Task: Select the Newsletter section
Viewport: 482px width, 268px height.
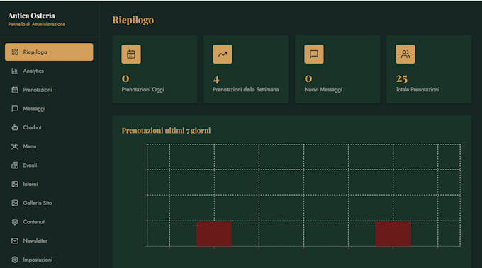Action: coord(49,240)
